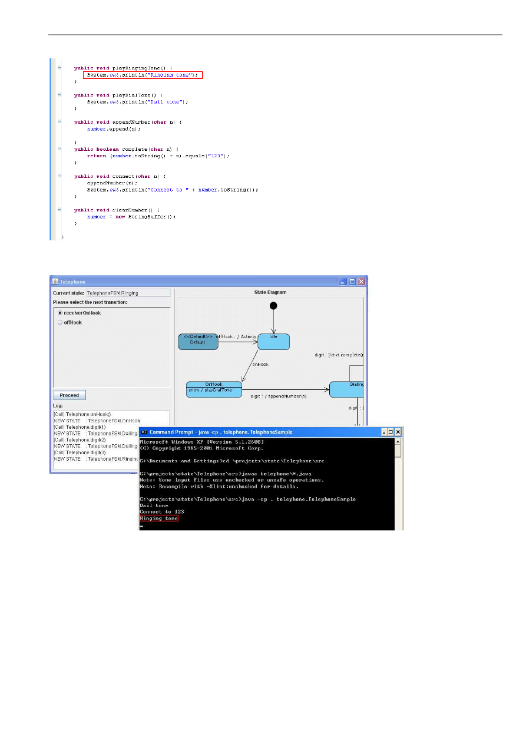This screenshot has width=526, height=744.
Task: Minimize the Telephone window
Action: click(x=343, y=282)
